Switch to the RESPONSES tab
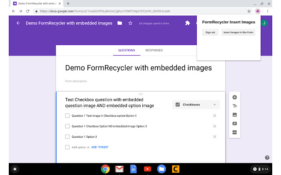281x175 pixels. [154, 50]
